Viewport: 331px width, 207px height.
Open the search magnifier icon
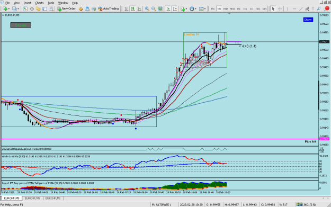point(319,9)
